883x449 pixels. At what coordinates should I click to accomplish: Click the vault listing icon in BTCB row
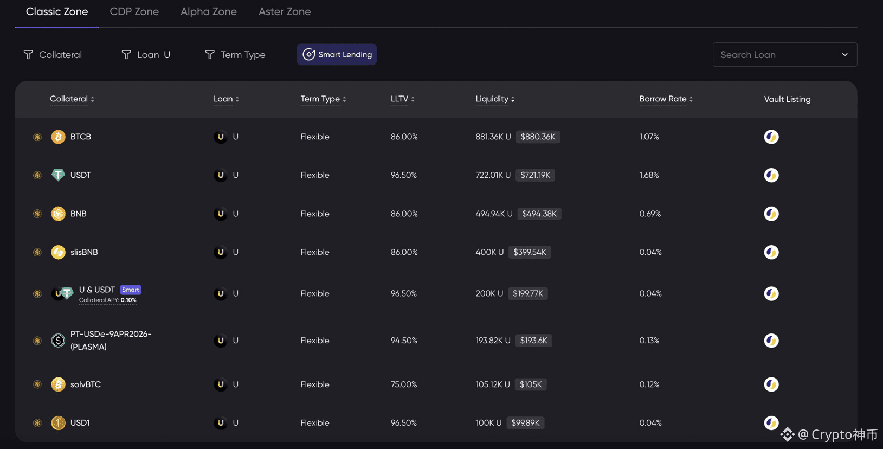click(x=771, y=137)
